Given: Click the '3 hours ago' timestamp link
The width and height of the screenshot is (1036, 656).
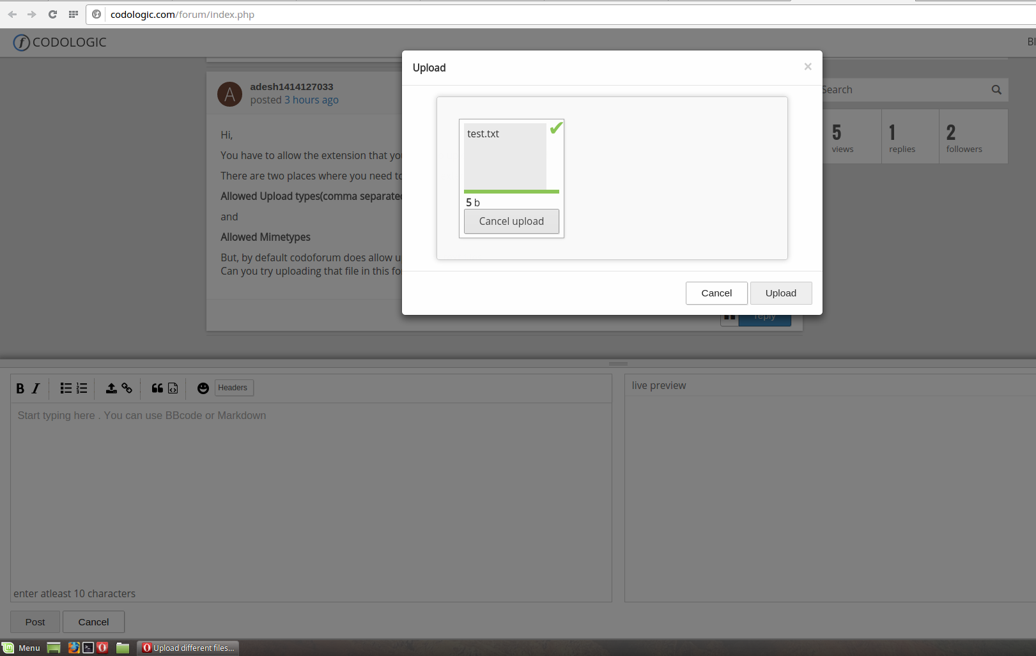Looking at the screenshot, I should (x=311, y=100).
